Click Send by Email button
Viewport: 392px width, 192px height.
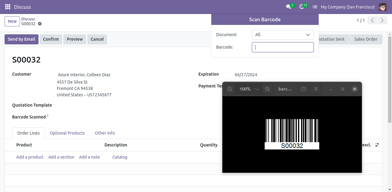point(22,39)
